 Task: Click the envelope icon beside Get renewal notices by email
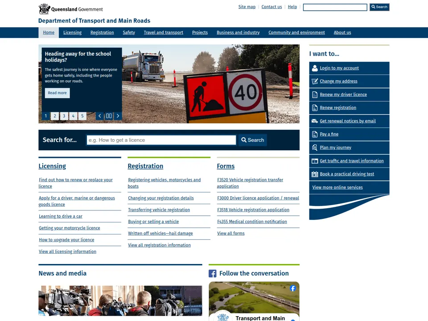pyautogui.click(x=315, y=121)
